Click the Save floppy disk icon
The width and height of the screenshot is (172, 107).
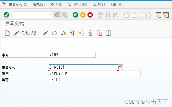pyautogui.click(x=65, y=15)
